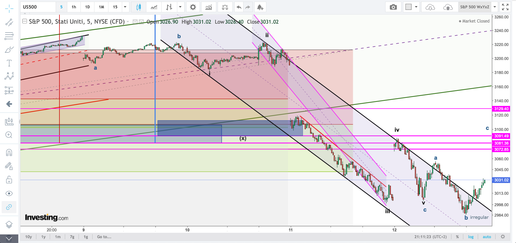Select the 1D timeframe
This screenshot has height=243, width=516.
click(87, 7)
